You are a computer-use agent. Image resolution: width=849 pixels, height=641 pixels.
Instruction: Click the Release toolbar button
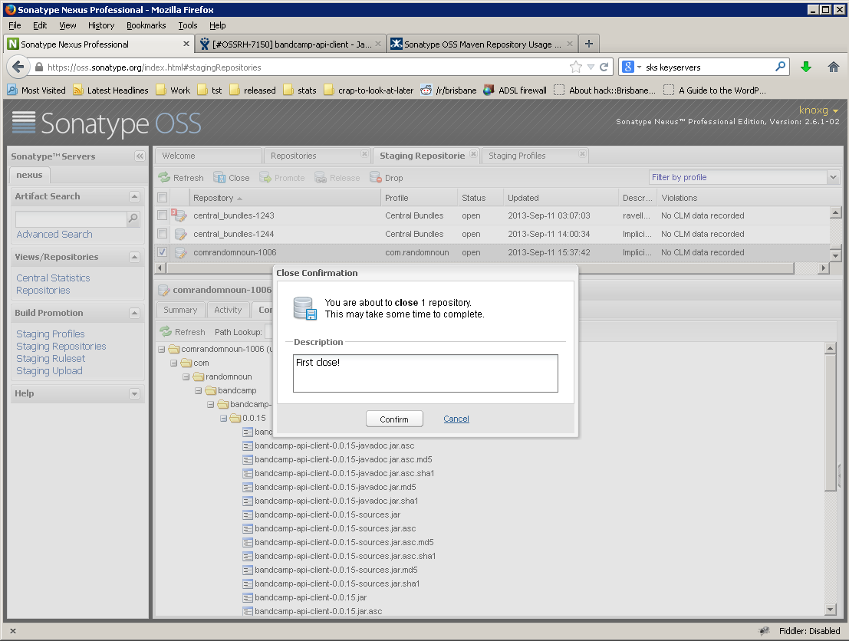click(337, 178)
